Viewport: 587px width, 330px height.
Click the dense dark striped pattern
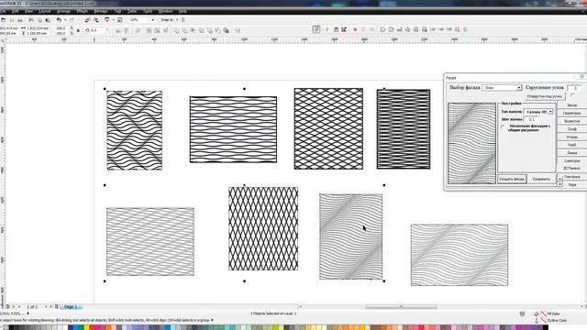click(x=404, y=129)
